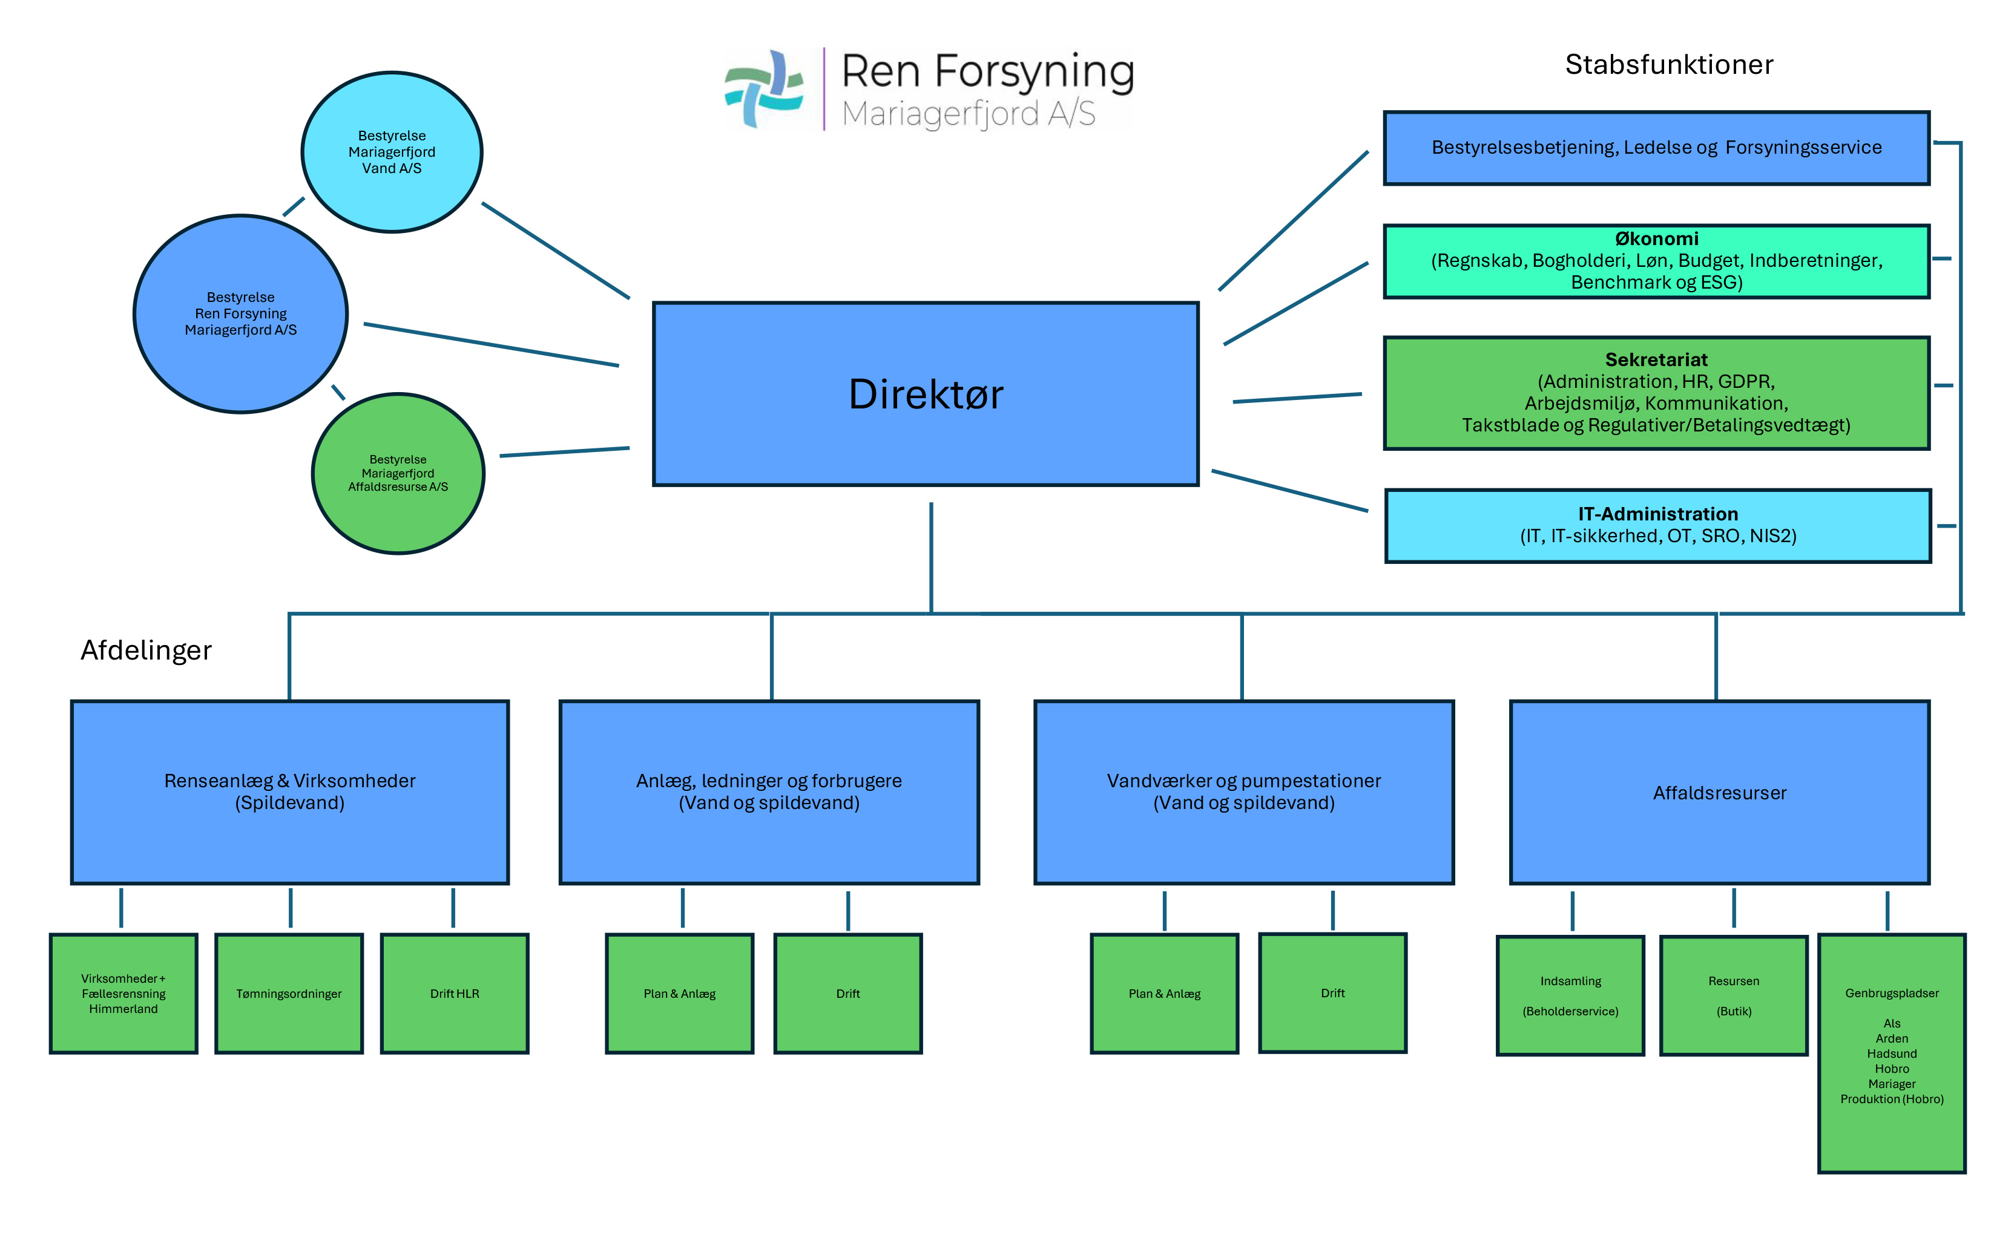Image resolution: width=2014 pixels, height=1235 pixels.
Task: Select the Tømningsordninger box
Action: (x=289, y=993)
